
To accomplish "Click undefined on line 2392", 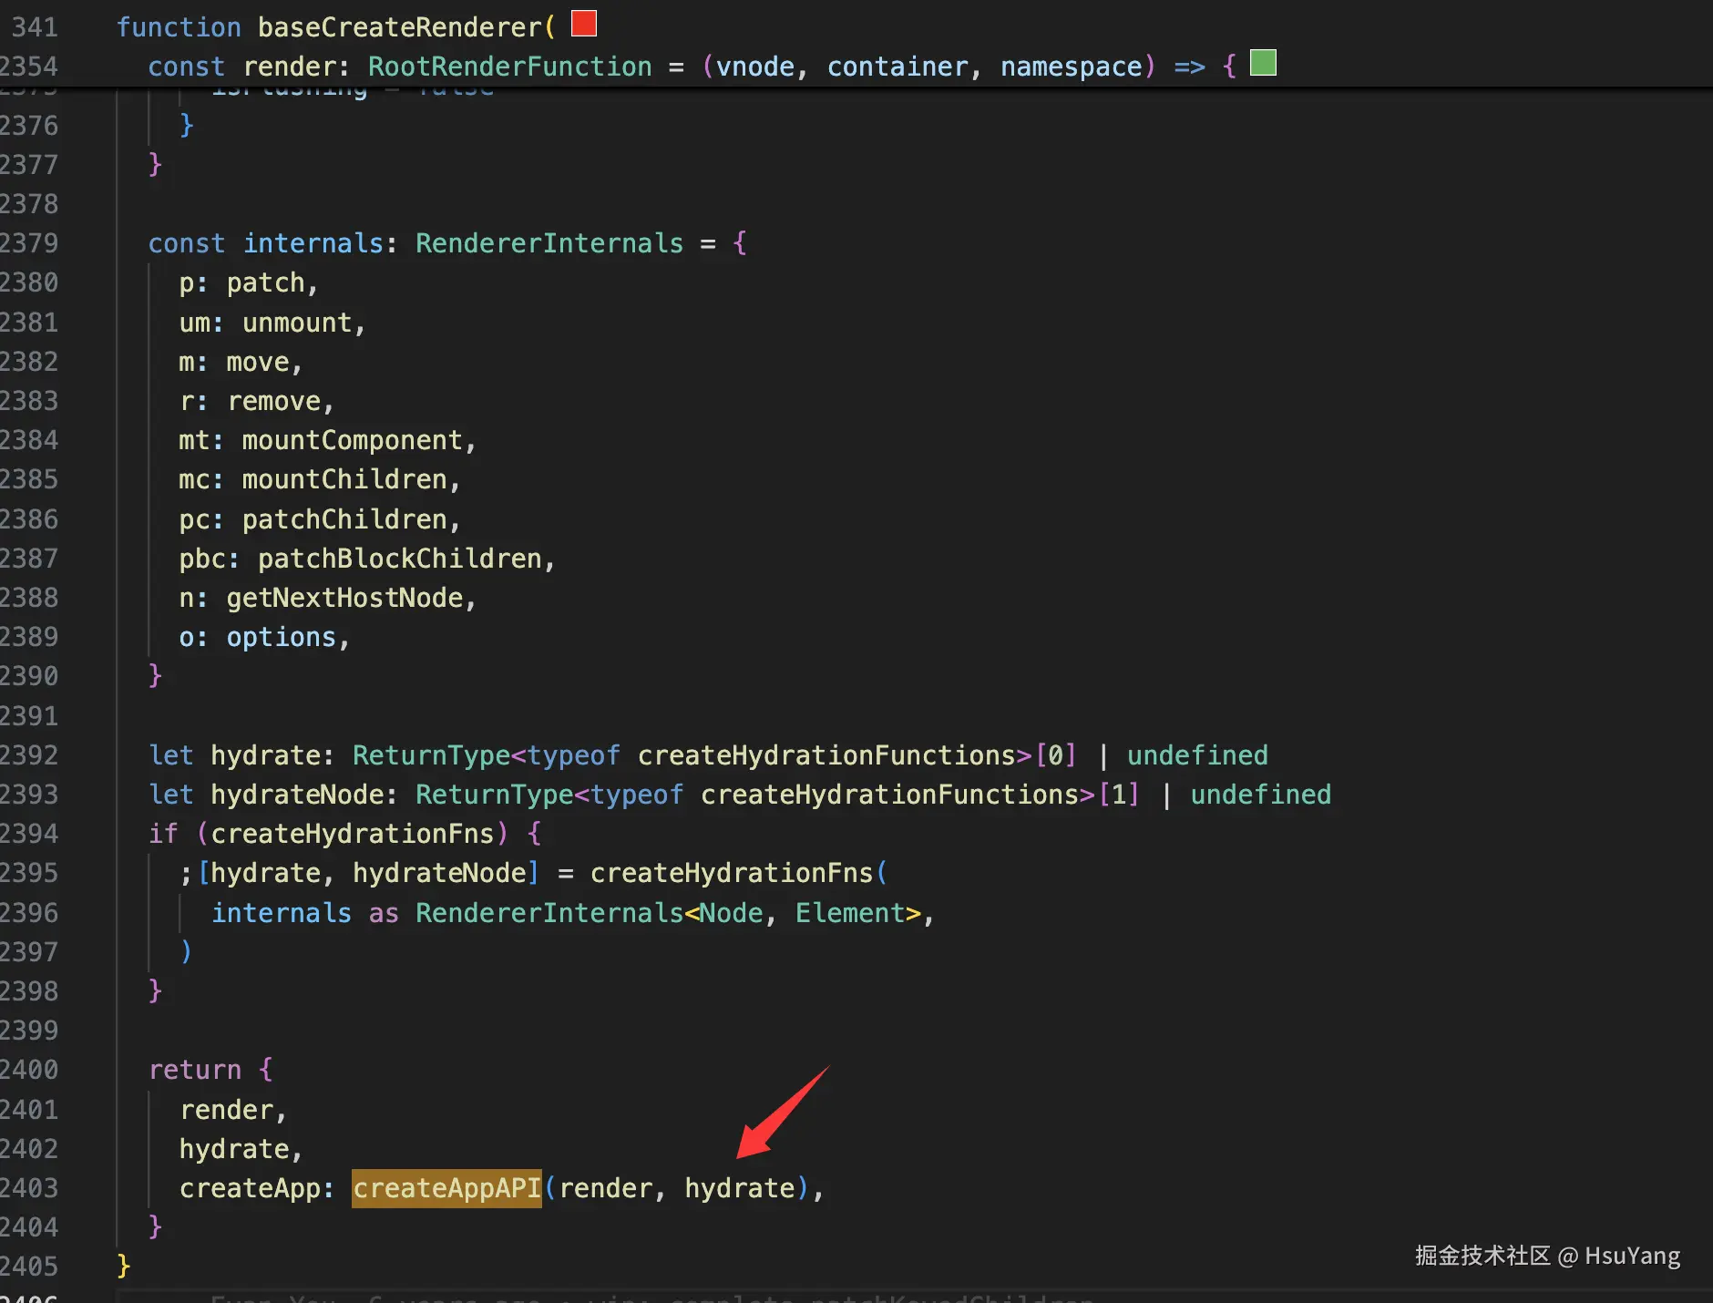I will 1197,755.
